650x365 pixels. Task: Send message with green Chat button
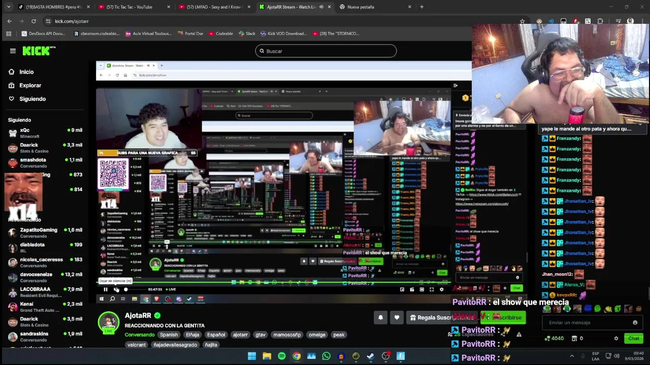[x=634, y=338]
